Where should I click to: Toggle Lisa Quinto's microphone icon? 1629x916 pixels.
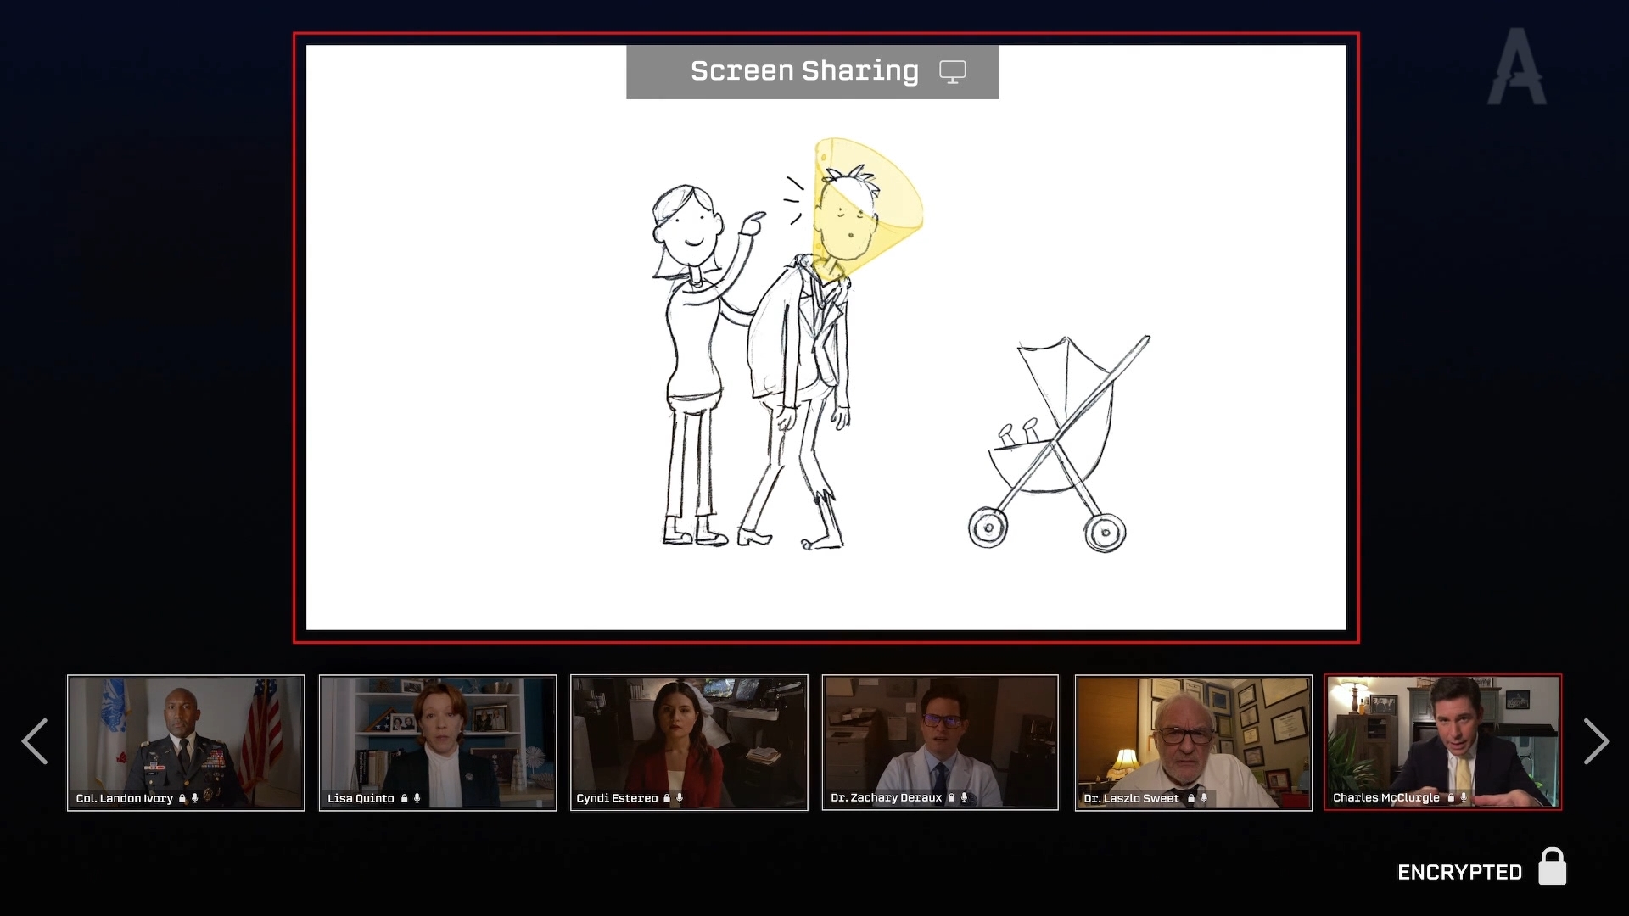(417, 798)
